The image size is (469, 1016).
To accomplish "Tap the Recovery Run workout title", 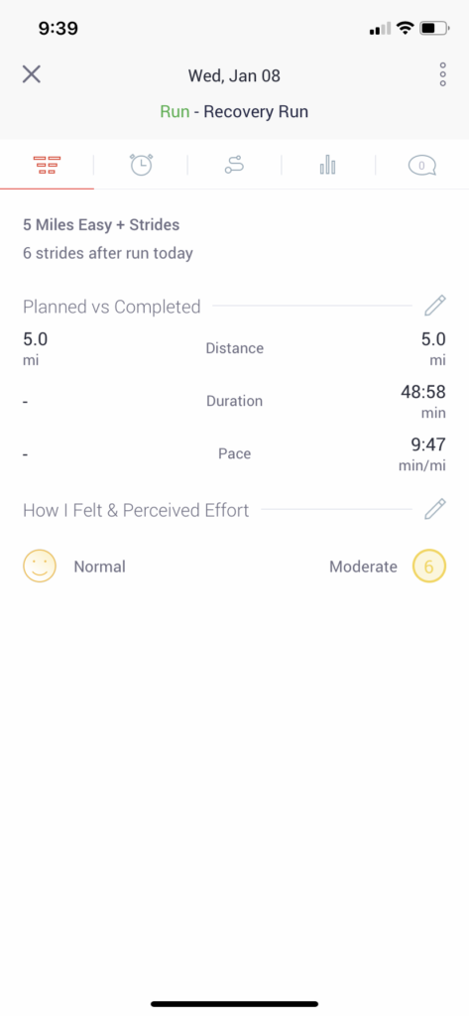I will pyautogui.click(x=256, y=111).
